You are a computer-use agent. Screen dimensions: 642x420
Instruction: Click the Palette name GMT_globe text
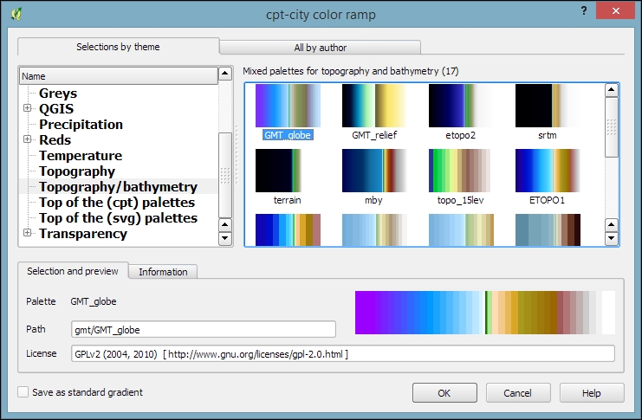[94, 301]
